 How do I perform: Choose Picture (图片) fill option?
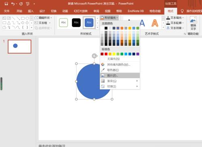(x=120, y=75)
